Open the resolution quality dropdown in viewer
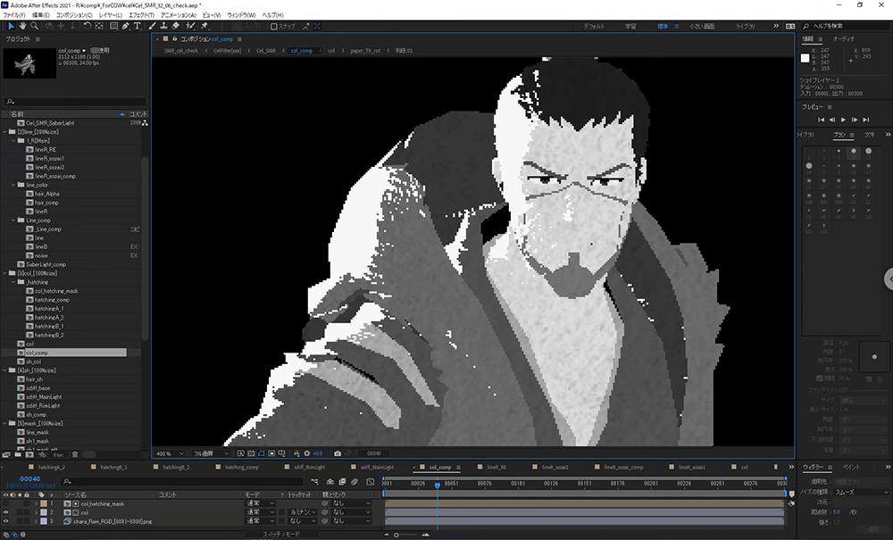This screenshot has height=540, width=893. click(210, 453)
